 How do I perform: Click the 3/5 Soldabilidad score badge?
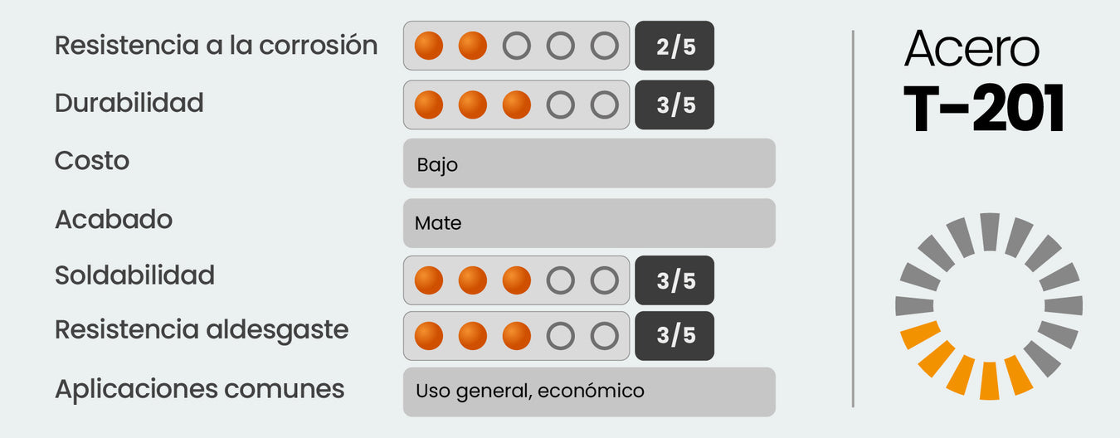pyautogui.click(x=674, y=280)
